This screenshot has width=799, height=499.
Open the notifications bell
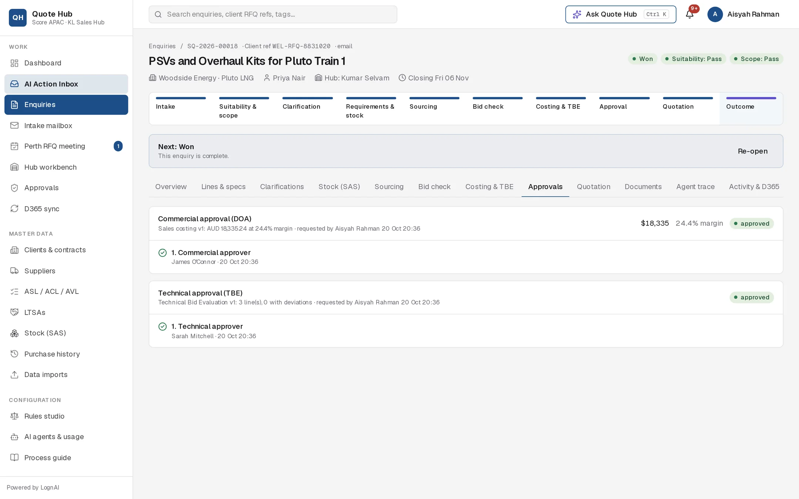[690, 14]
